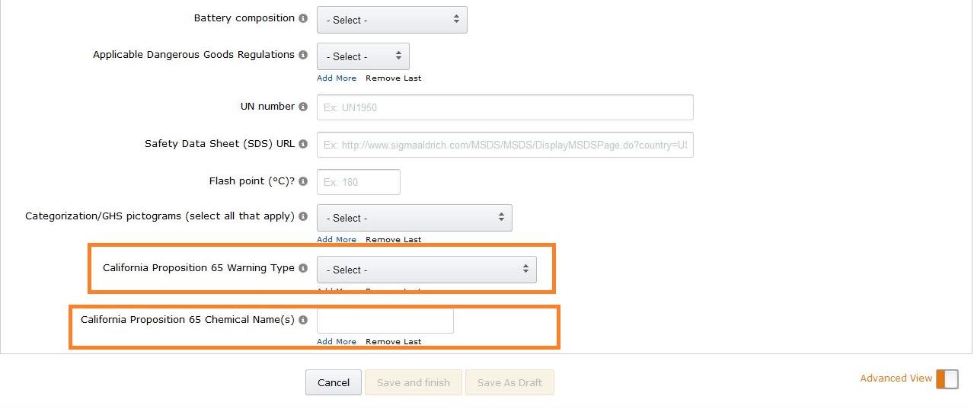The image size is (974, 409).
Task: Click info icon next to Safety Data Sheet URL
Action: pyautogui.click(x=303, y=144)
